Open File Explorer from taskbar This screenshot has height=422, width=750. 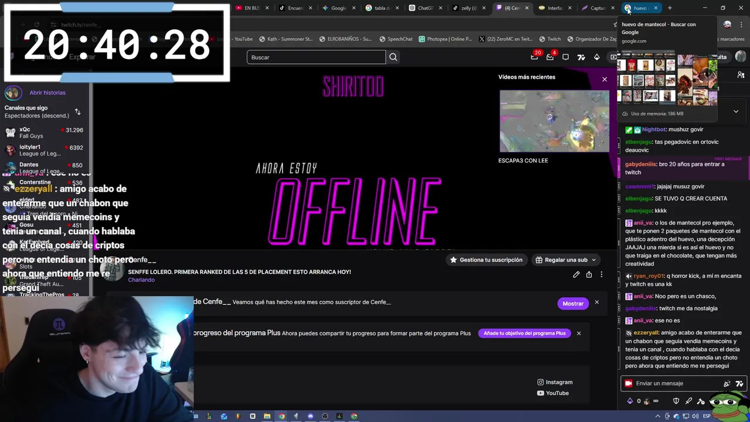[x=267, y=416]
